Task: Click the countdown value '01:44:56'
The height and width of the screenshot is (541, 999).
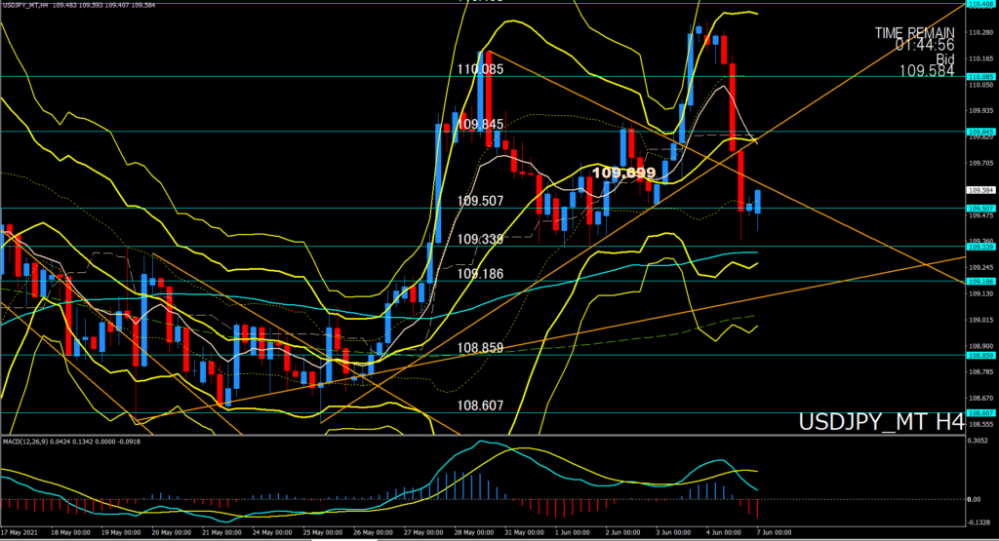Action: point(925,45)
